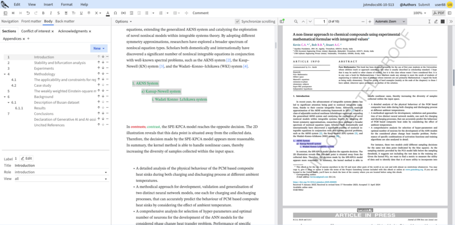Viewport: 455px width, 225px height.
Task: Open the bullet list style dropdown arrow
Action: click(153, 13)
